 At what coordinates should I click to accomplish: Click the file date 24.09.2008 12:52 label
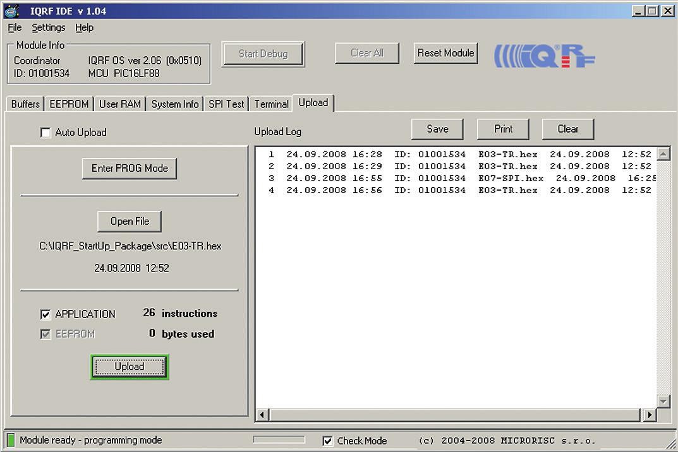point(131,268)
